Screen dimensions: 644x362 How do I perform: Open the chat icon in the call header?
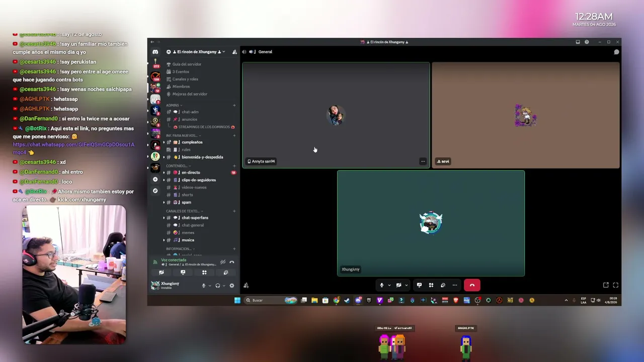[x=616, y=52]
